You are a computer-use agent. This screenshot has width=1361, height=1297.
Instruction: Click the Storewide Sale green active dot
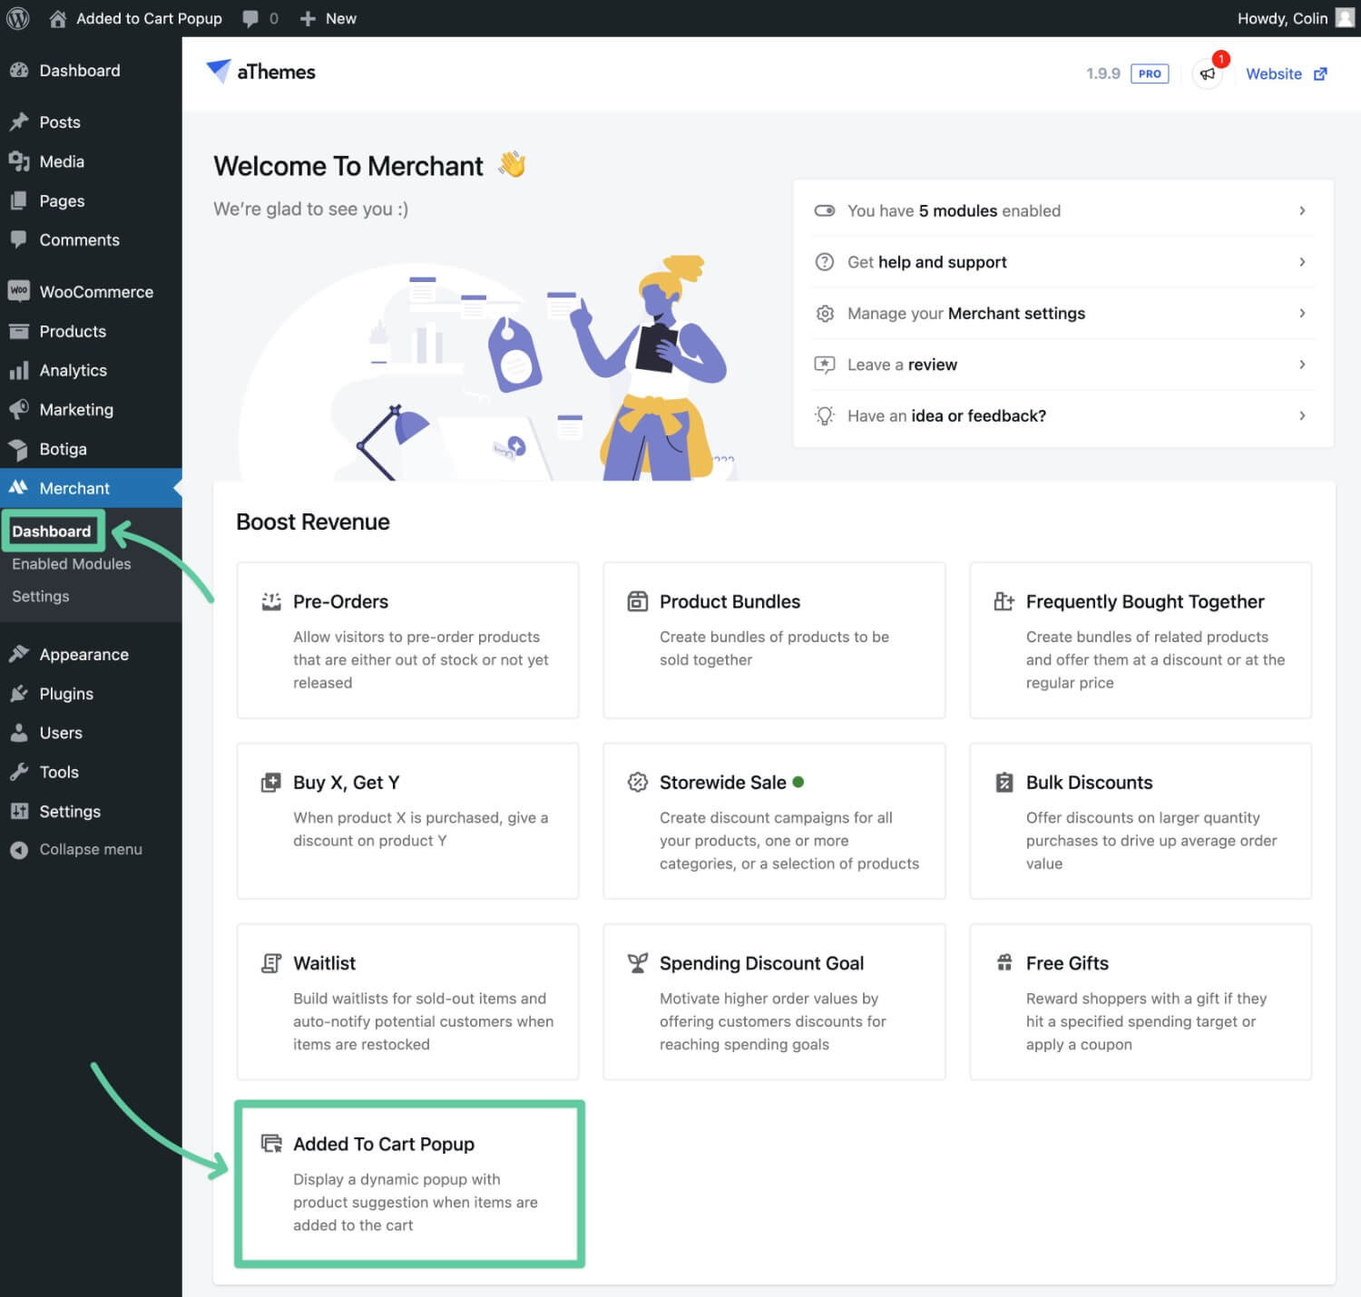798,781
